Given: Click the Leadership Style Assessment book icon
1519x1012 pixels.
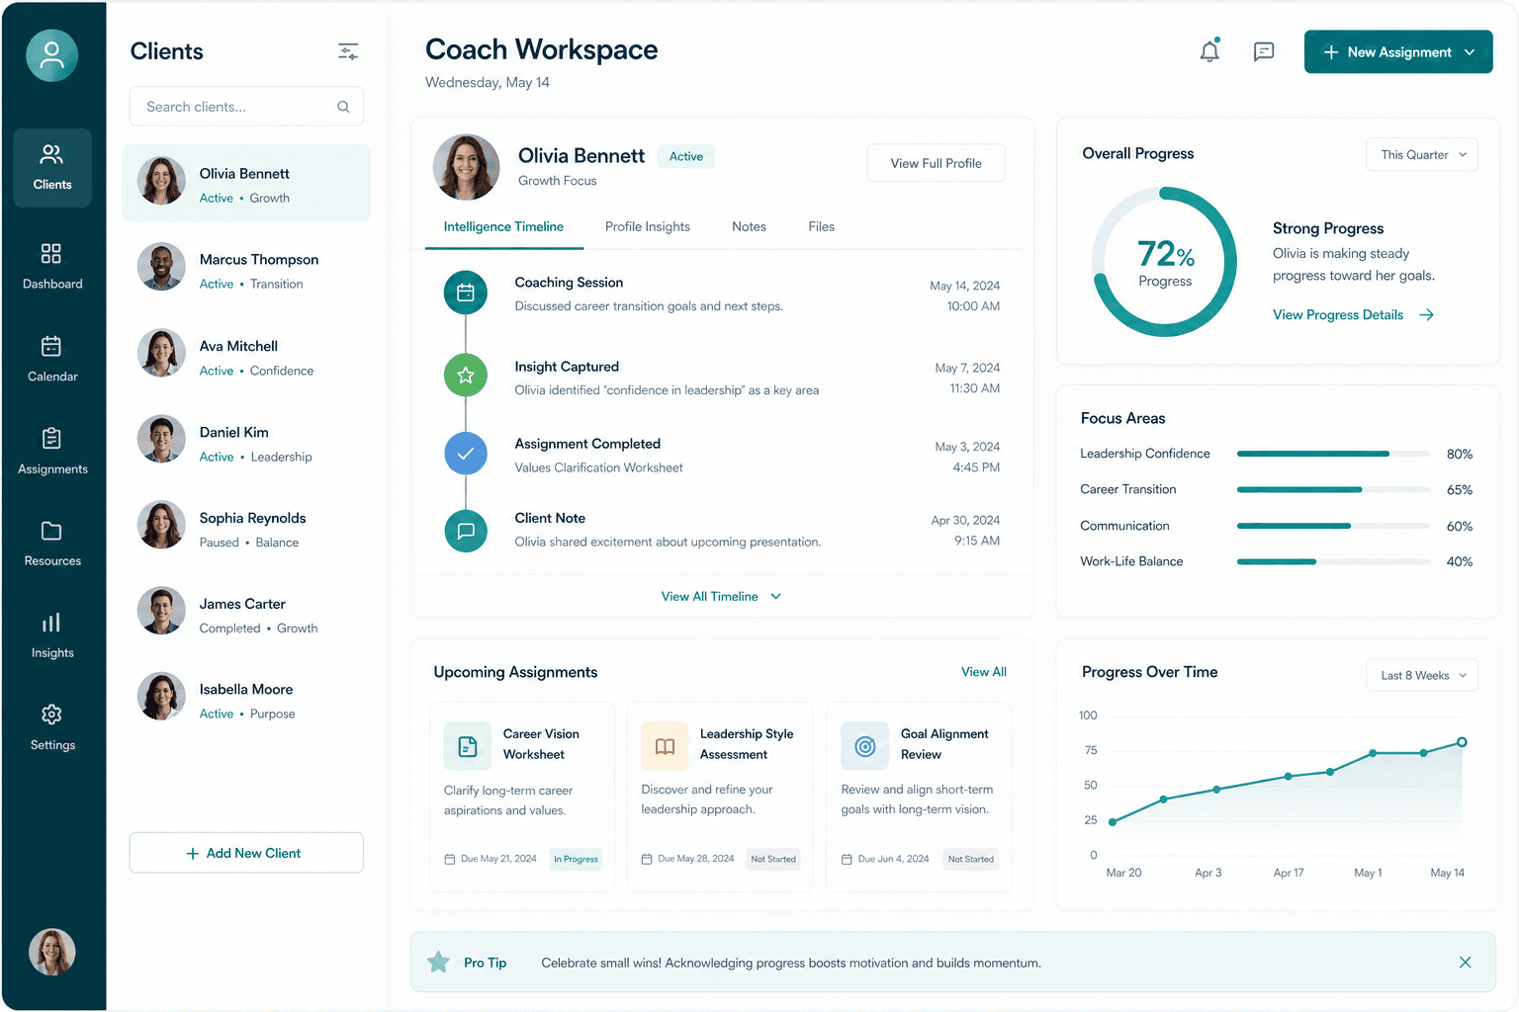Looking at the screenshot, I should 665,746.
